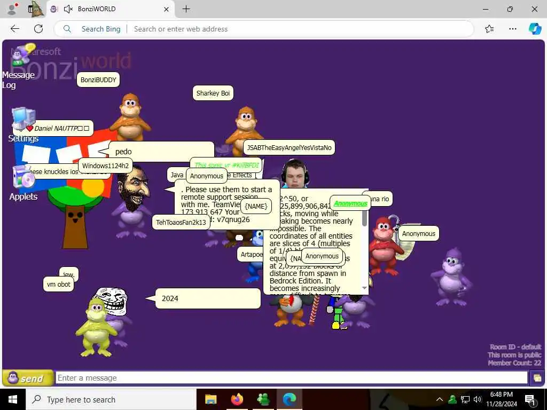Click the headphones boy avatar character
The width and height of the screenshot is (547, 410).
click(295, 174)
